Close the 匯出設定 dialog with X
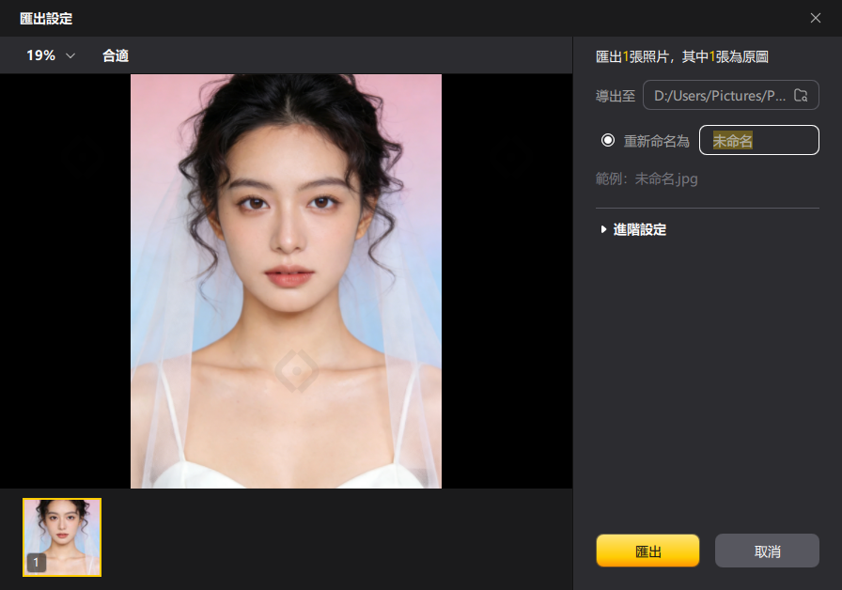Viewport: 842px width, 590px height. pos(815,18)
